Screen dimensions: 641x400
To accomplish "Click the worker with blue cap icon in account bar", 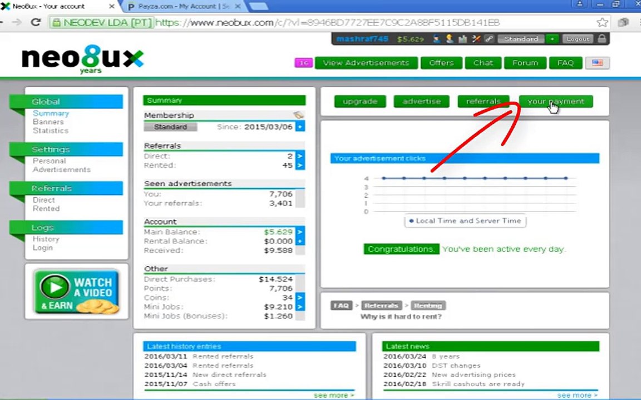I will (x=437, y=39).
